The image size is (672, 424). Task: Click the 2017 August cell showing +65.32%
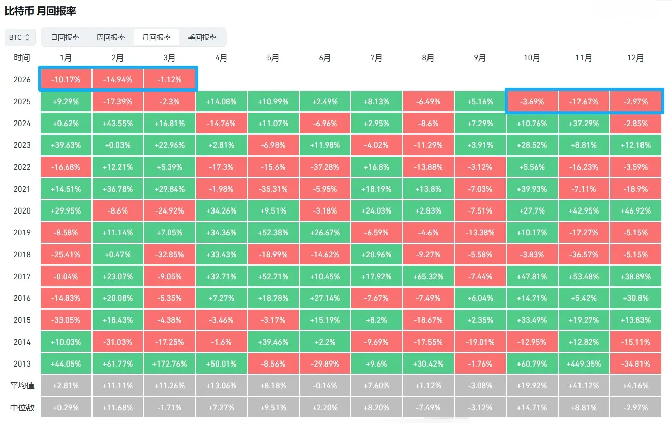pyautogui.click(x=428, y=277)
